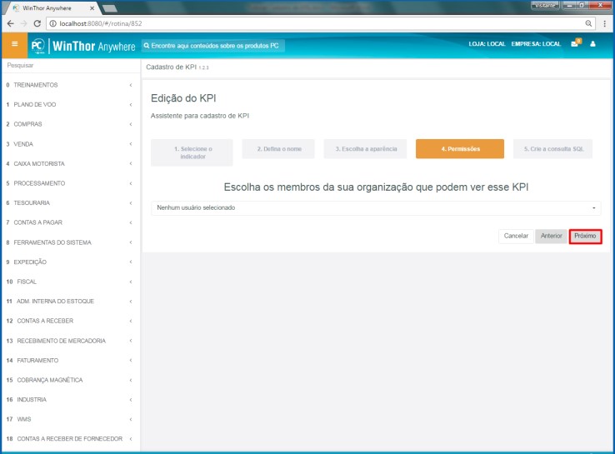This screenshot has width=615, height=454.
Task: Click the 'Cadastro de KPI' page title
Action: (171, 67)
